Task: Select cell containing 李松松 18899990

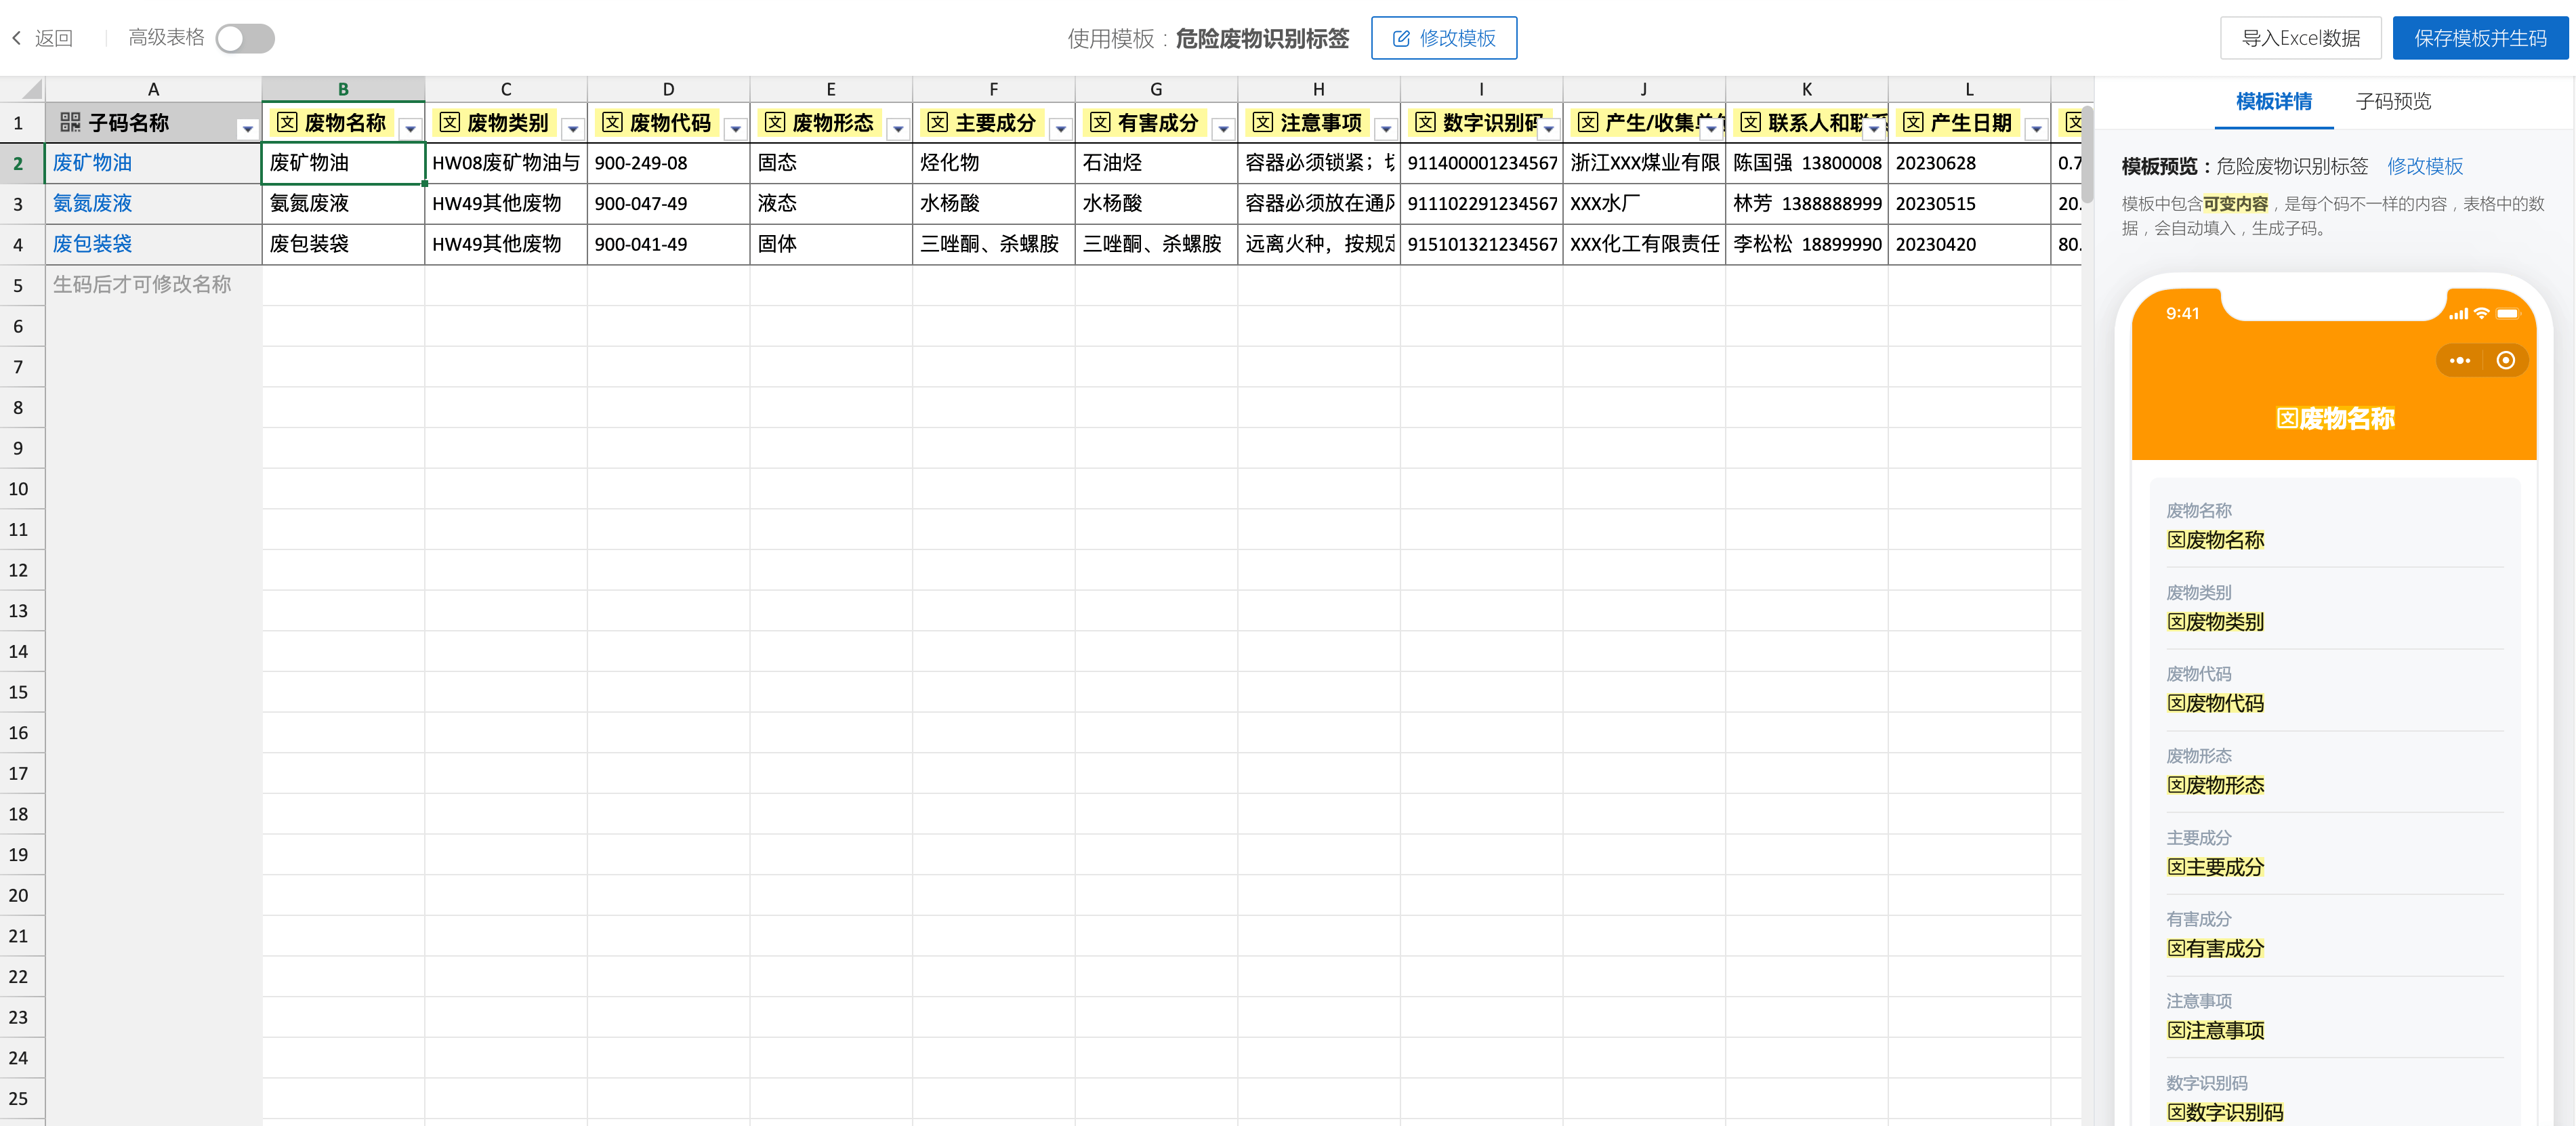Action: 1806,244
